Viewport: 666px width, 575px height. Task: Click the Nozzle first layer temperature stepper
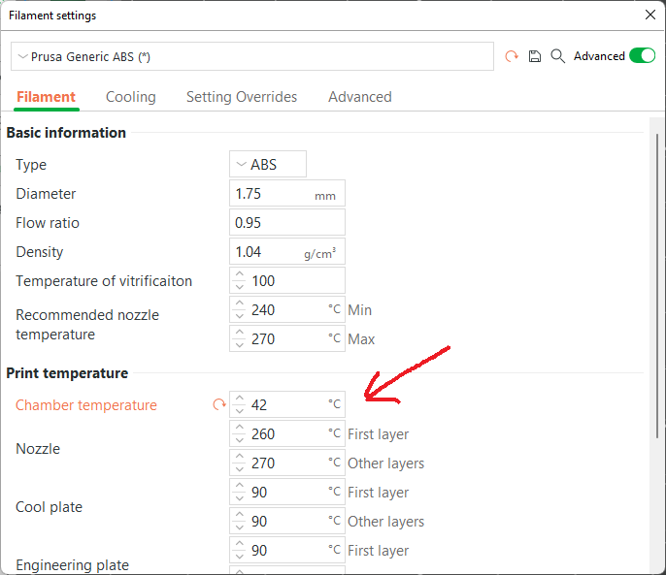tap(240, 434)
